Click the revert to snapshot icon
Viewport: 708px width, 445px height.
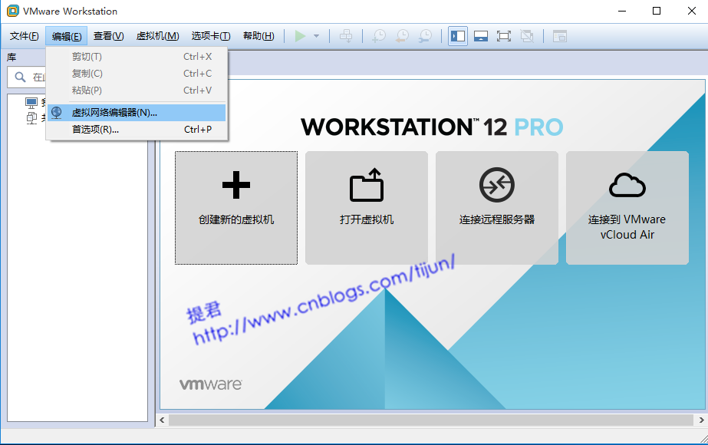(402, 36)
